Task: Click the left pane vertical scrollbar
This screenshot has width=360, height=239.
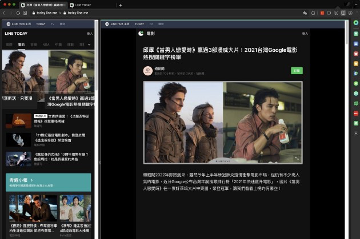Action: [x=97, y=55]
